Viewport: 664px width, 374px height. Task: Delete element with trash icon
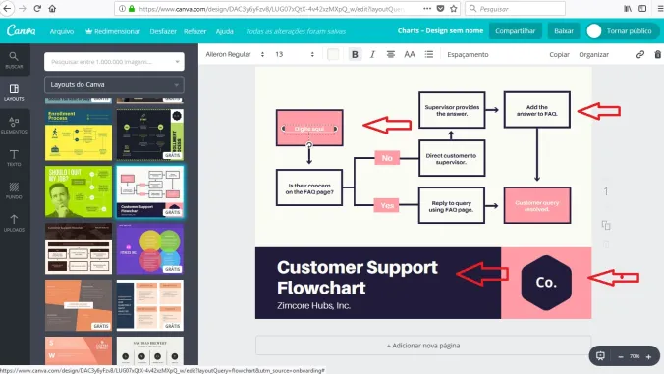pos(658,54)
